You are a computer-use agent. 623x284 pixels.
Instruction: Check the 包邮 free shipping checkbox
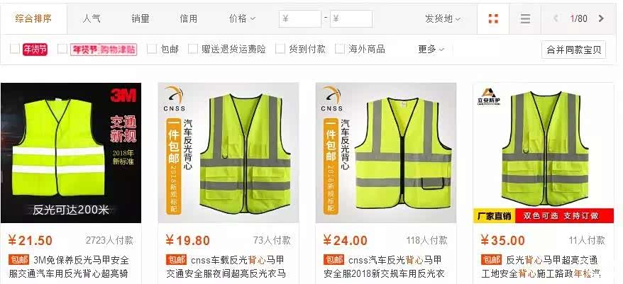click(x=152, y=49)
